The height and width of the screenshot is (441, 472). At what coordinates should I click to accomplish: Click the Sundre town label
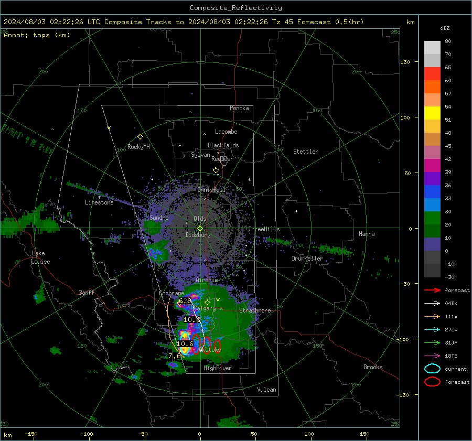(159, 218)
